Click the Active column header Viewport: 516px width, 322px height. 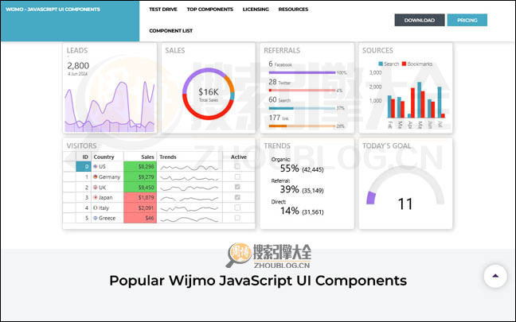pyautogui.click(x=239, y=157)
